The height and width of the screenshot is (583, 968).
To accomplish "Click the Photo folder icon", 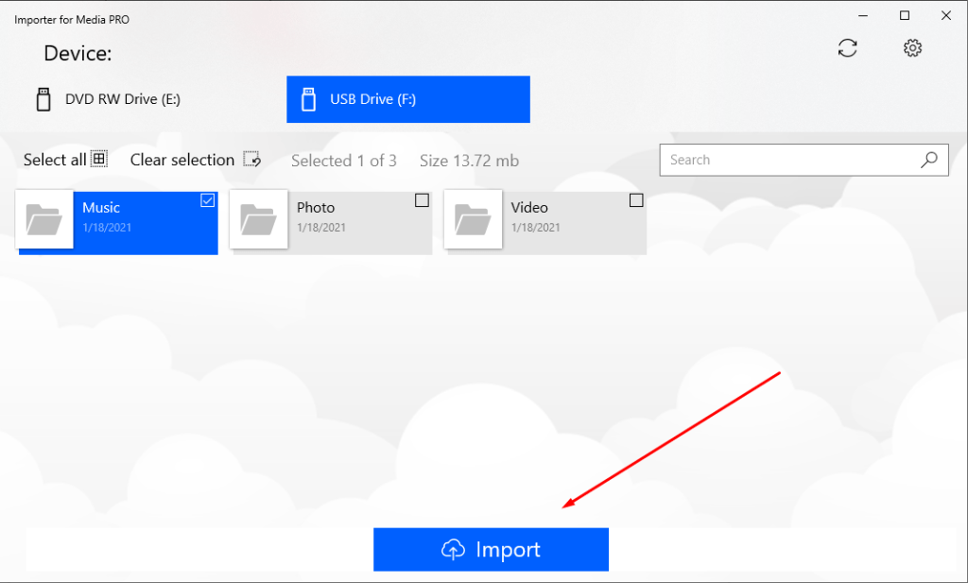I will click(x=259, y=220).
